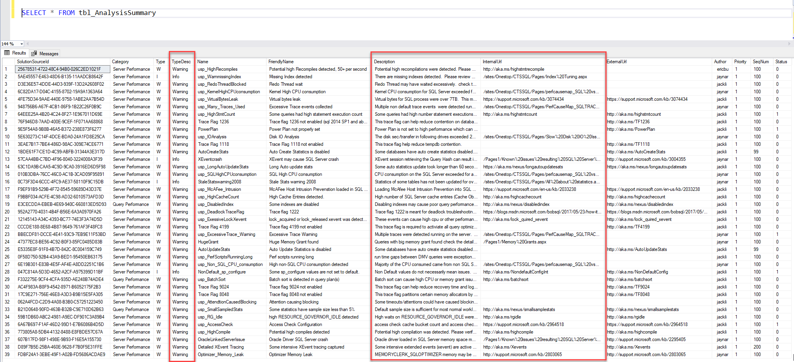
Task: Select the SolutionSourceId column header
Action: [34, 61]
